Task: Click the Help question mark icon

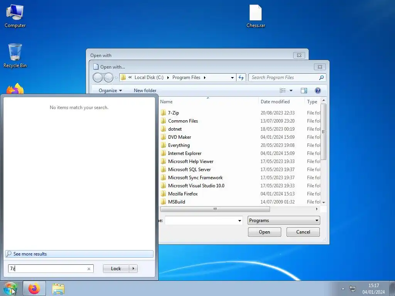Action: click(318, 90)
